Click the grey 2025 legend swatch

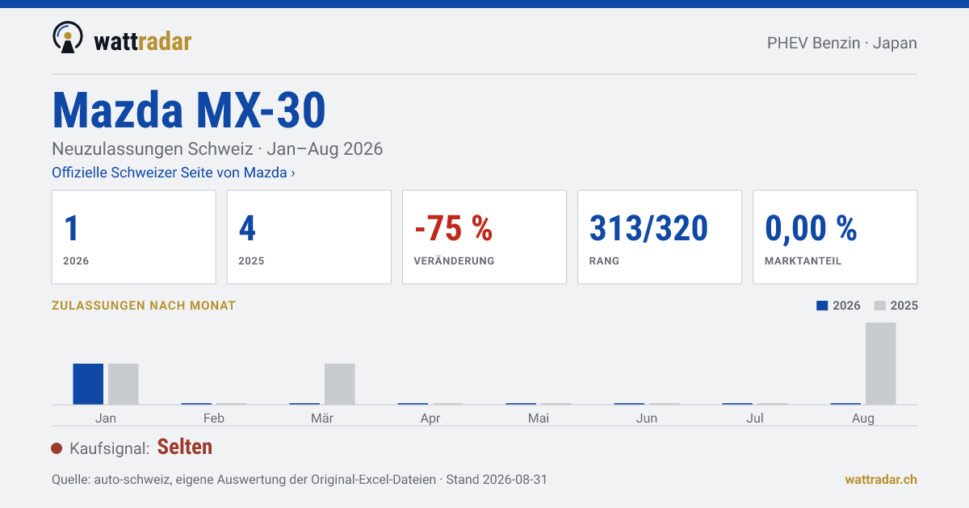pos(880,306)
